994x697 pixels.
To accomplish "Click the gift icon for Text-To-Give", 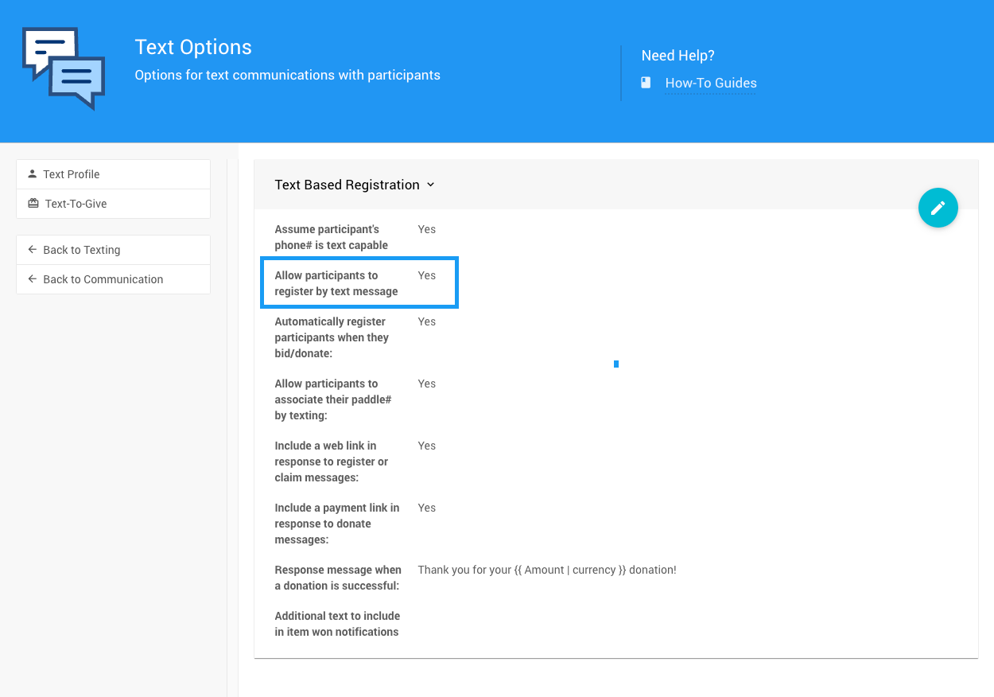I will click(x=33, y=204).
